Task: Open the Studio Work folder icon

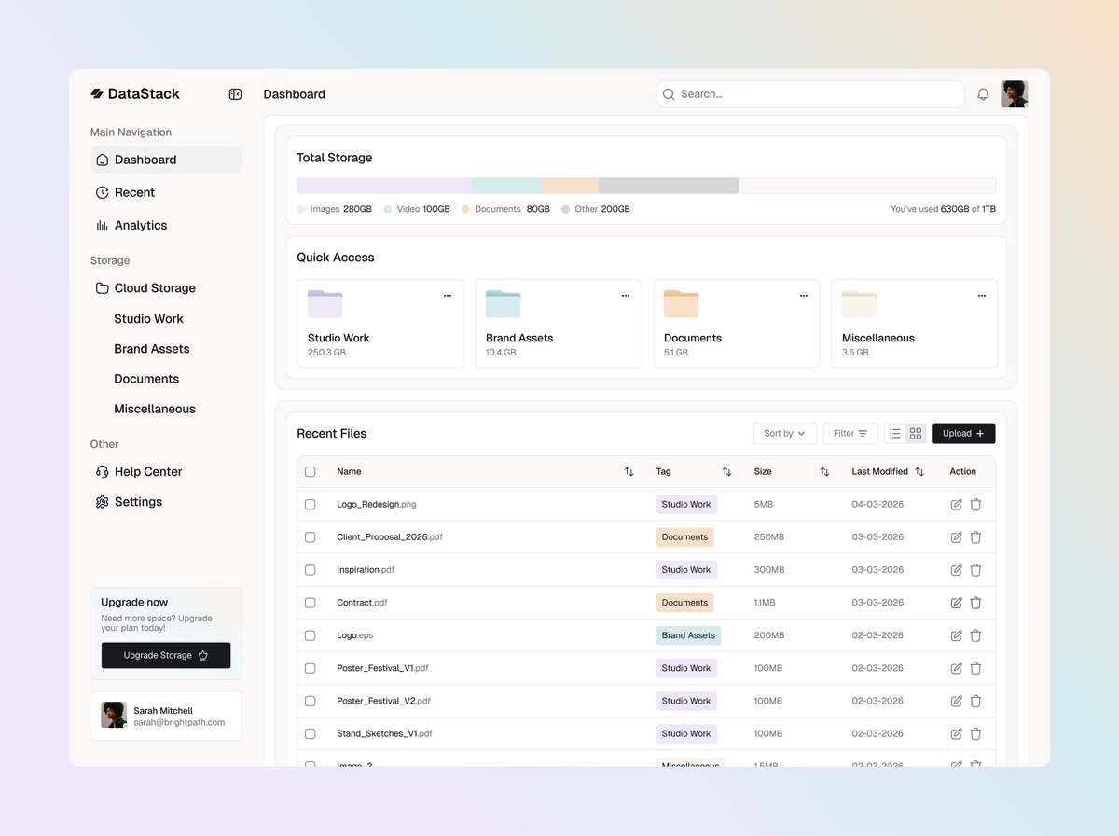Action: click(x=325, y=304)
